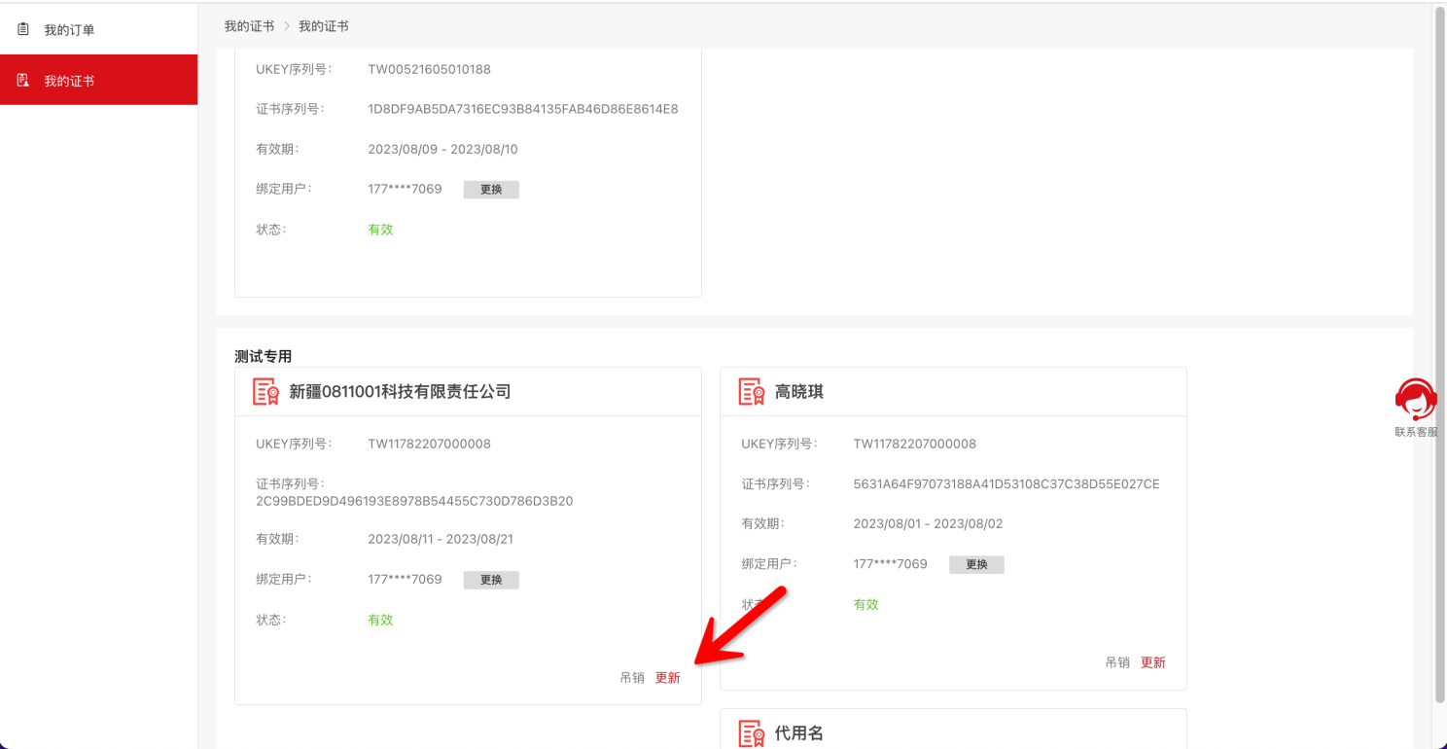Revoke 高晓琪 certificate via 吊销
Image resolution: width=1447 pixels, height=749 pixels.
coord(1117,662)
